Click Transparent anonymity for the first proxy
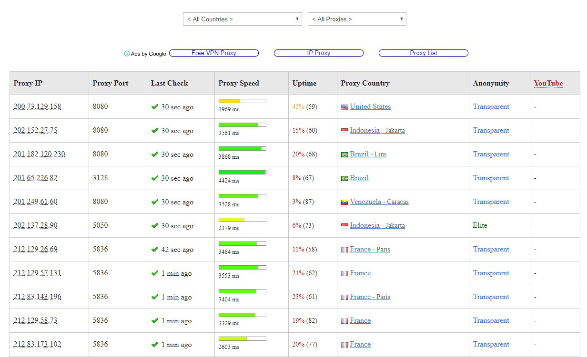 pyautogui.click(x=491, y=106)
